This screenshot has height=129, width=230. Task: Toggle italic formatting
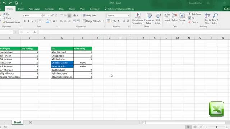pos(28,21)
